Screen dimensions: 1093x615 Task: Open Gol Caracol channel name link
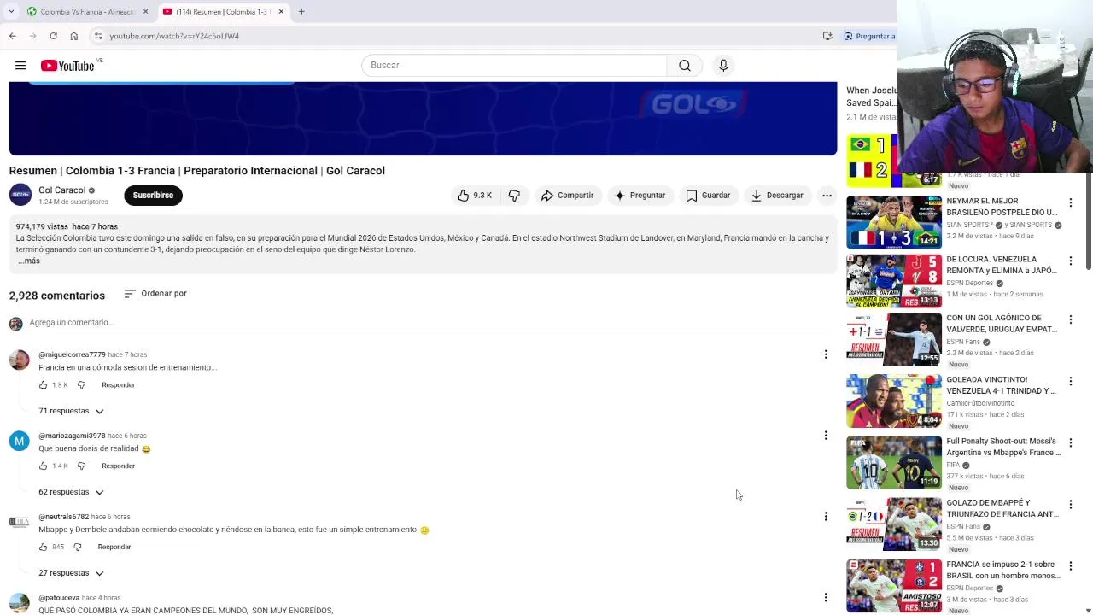coord(61,190)
